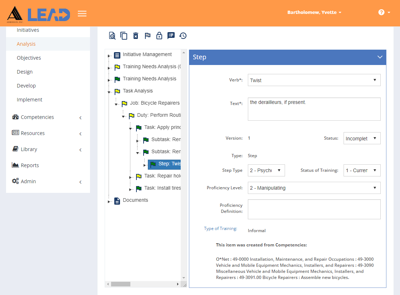
Task: Click the Proficiency Definition text box
Action: (314, 209)
